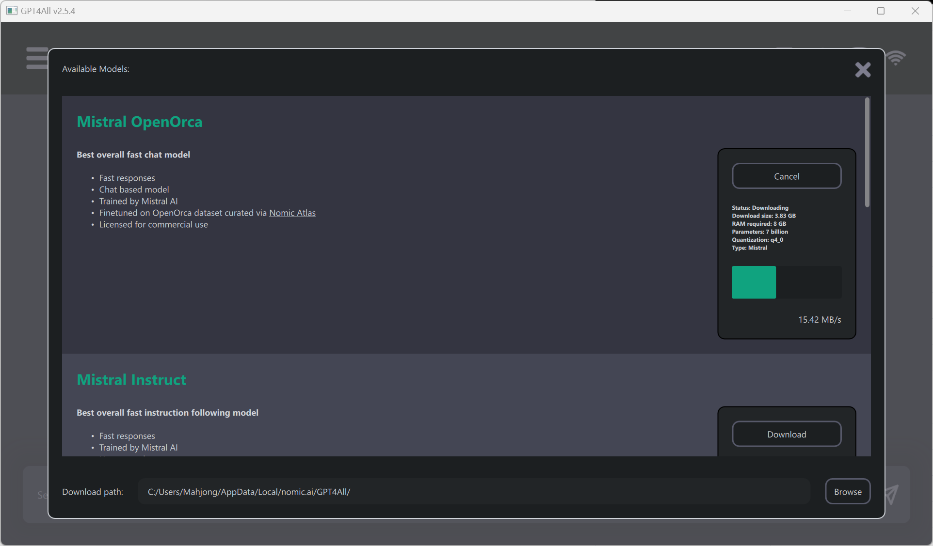Enable network connection via WiFi toggle

pyautogui.click(x=897, y=59)
